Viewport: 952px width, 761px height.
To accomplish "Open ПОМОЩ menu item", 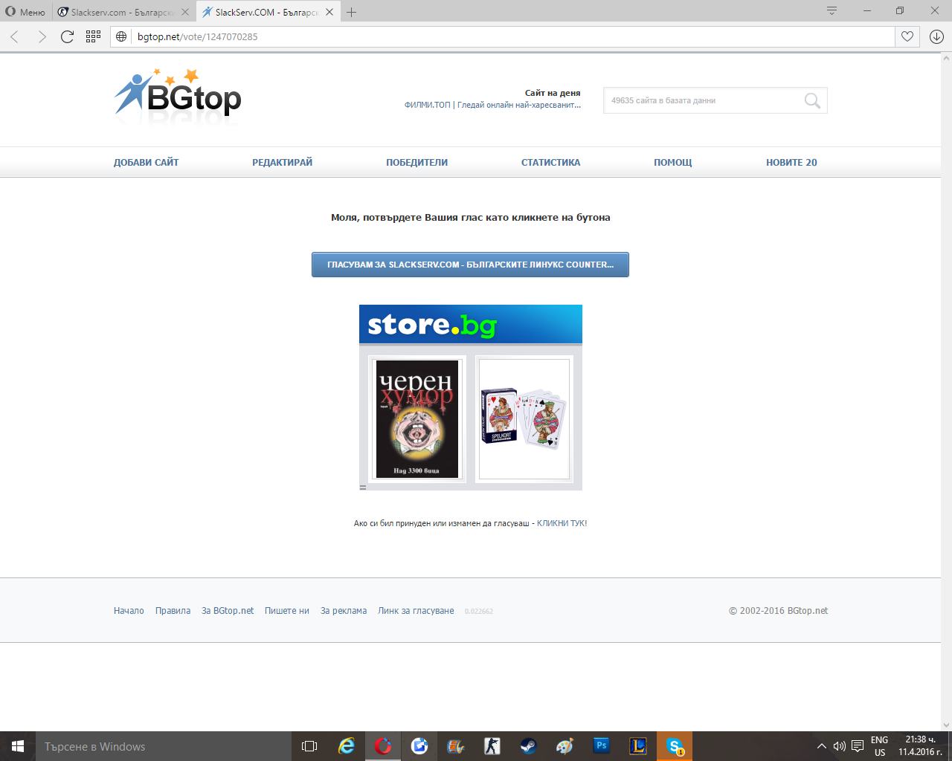I will tap(672, 162).
